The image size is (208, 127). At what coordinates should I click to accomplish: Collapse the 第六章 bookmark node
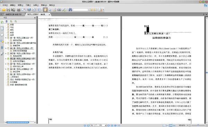6,64
